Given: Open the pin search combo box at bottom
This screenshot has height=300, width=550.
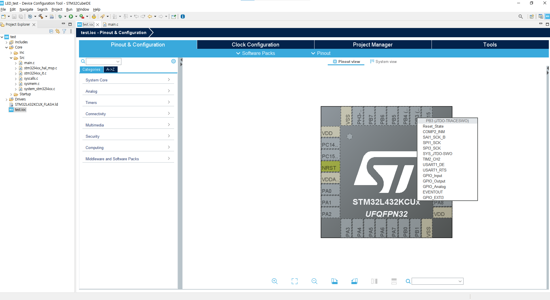Looking at the screenshot, I should [437, 281].
